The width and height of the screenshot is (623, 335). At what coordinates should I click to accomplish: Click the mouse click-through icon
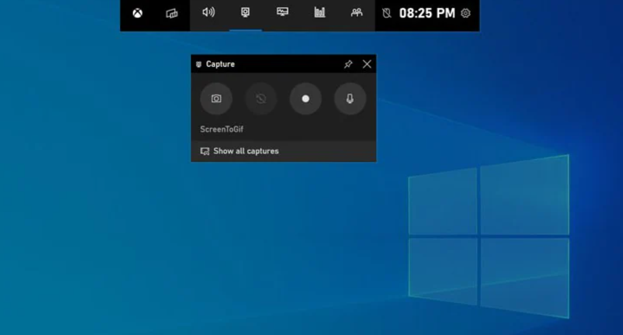(x=386, y=13)
